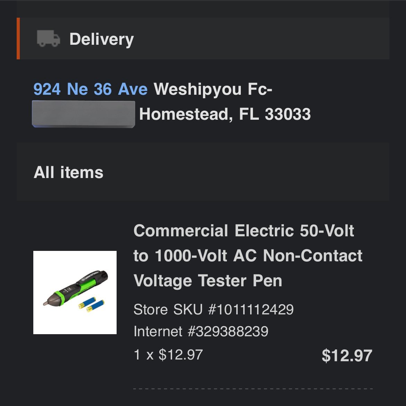Click the All items heading

pos(68,172)
